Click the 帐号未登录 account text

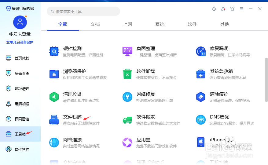(20, 34)
